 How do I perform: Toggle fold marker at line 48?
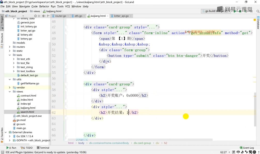tap(66, 33)
